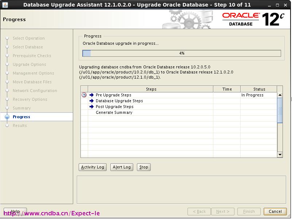This screenshot has height=219, width=292.
Task: Click the Progress step bullet in the sidebar
Action: coord(7,117)
